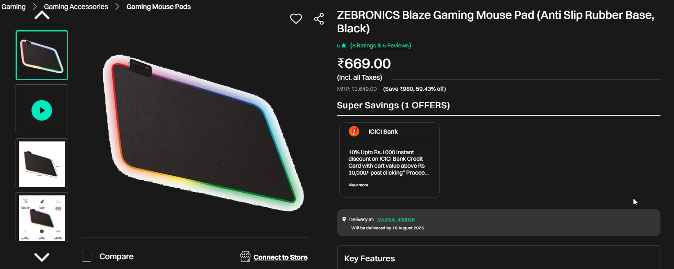Viewport: 674px width, 269px height.
Task: Click the green rating star icon
Action: point(344,45)
